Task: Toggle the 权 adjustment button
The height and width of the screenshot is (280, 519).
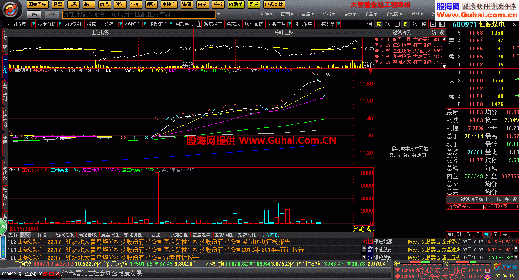Action: pos(405,24)
